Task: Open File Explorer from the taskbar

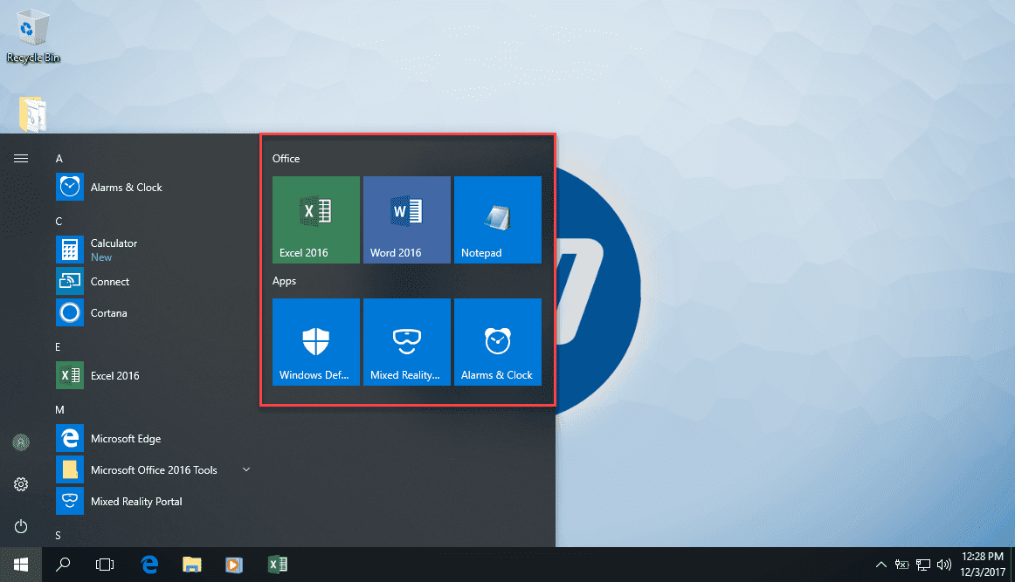Action: click(x=191, y=565)
